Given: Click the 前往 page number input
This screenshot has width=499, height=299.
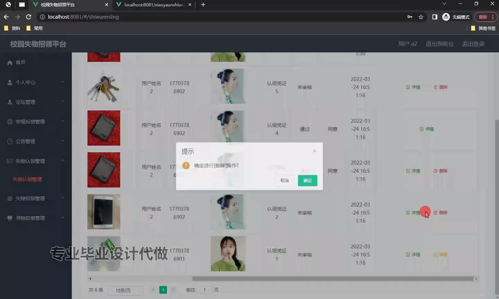Looking at the screenshot, I should point(204,290).
